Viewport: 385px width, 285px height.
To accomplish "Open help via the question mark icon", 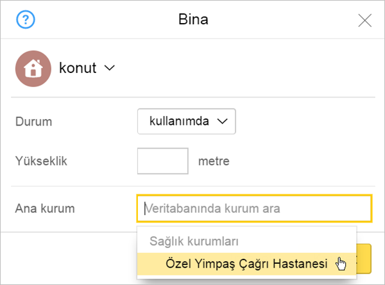I will click(26, 19).
